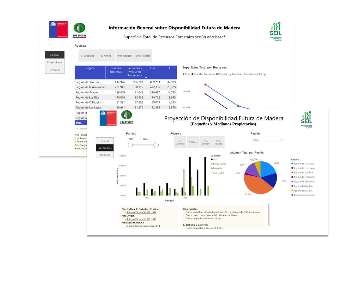Select Total legend item in Superficies chart
The height and width of the screenshot is (297, 353).
(x=187, y=74)
